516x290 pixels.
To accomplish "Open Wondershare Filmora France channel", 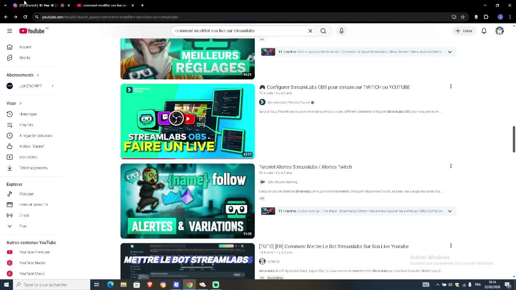I will (289, 102).
